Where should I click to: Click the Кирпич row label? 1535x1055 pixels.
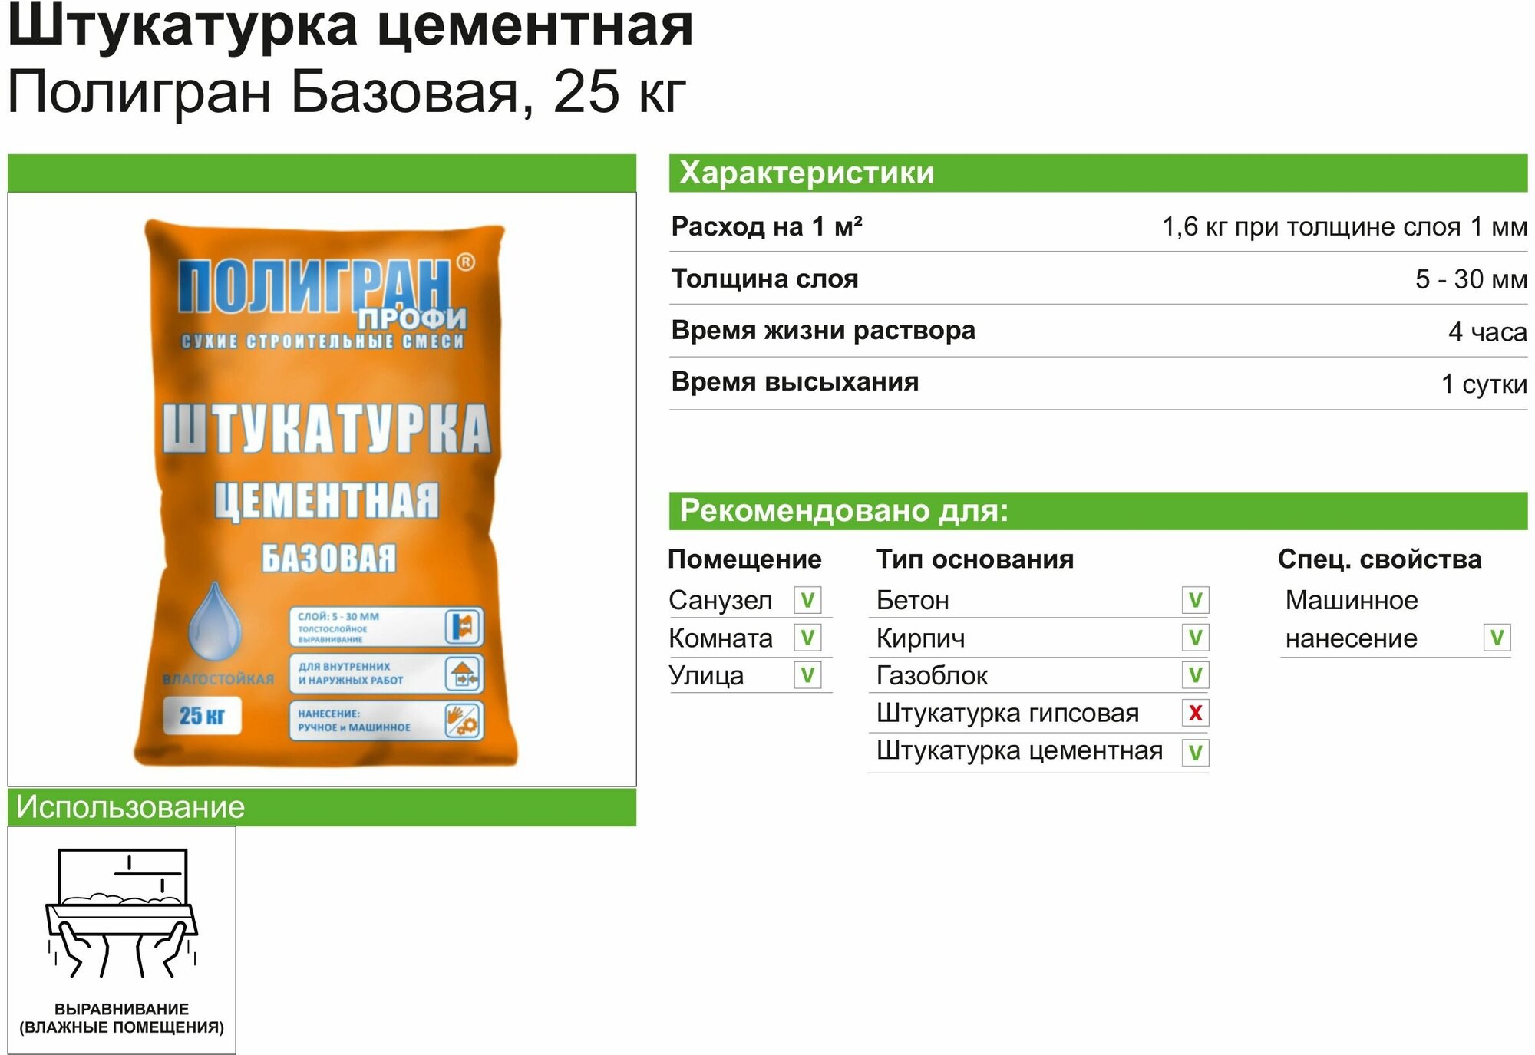click(x=921, y=638)
